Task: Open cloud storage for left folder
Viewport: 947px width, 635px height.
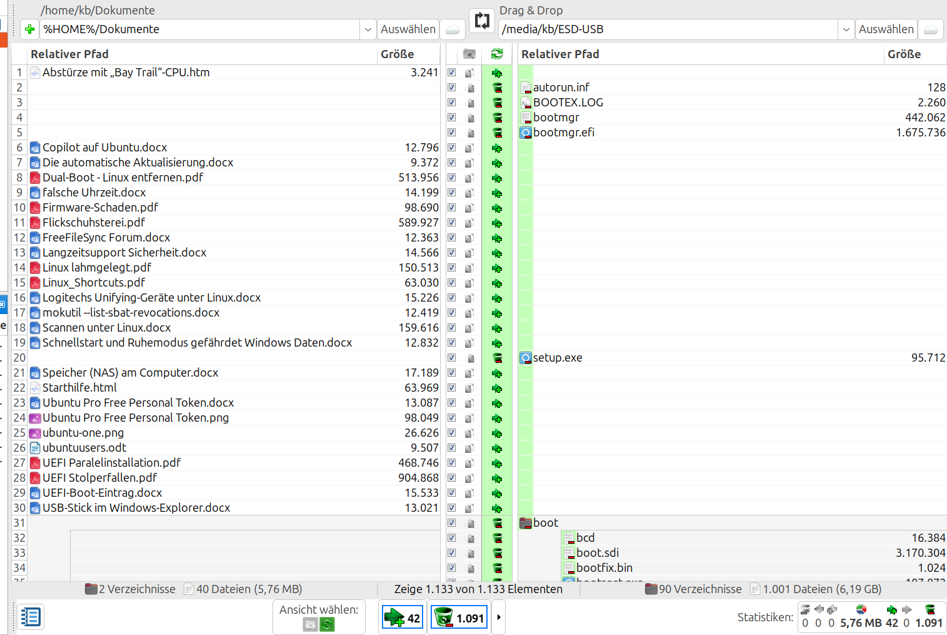Action: (453, 29)
